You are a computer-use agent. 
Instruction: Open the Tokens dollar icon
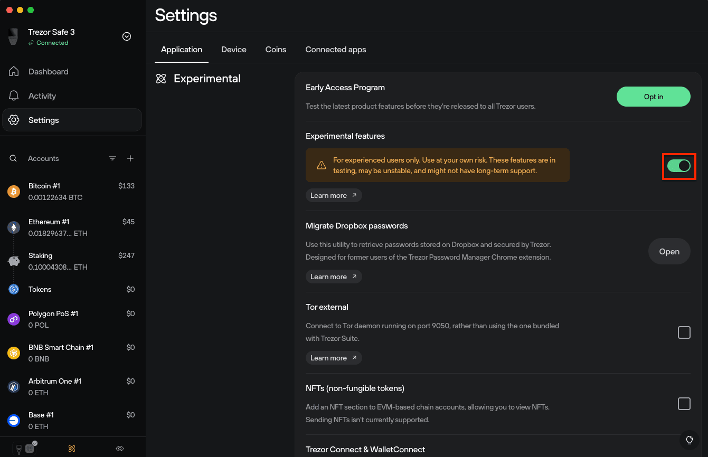click(x=14, y=289)
